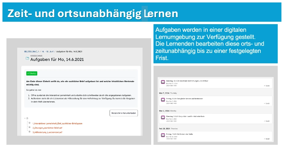Collapse the file directory tree arrow
The width and height of the screenshot is (282, 146).
[24, 118]
